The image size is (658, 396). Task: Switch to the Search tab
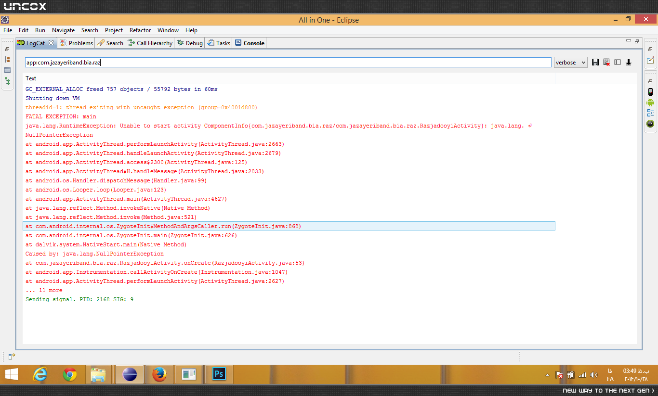[x=110, y=43]
